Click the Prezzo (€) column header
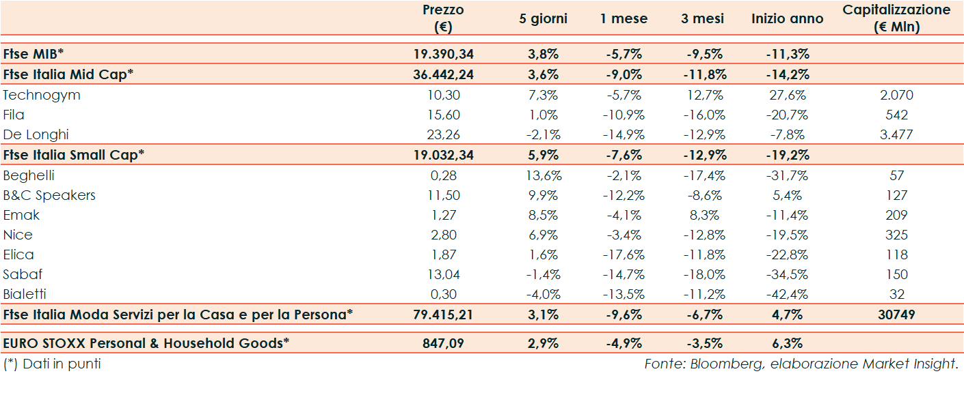The width and height of the screenshot is (964, 393). [443, 18]
